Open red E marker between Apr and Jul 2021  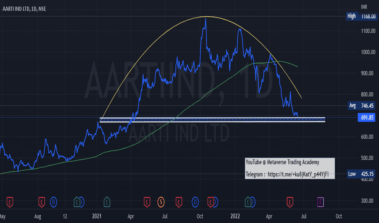[x=147, y=202]
